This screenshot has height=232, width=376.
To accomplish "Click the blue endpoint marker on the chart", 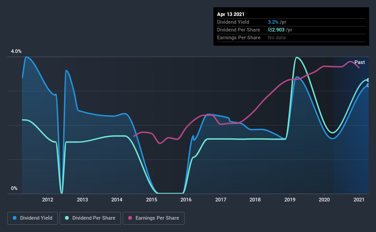I will (x=368, y=85).
